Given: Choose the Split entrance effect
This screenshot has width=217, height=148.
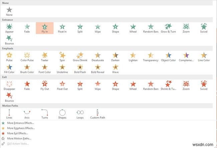Looking at the screenshot, I should pyautogui.click(x=80, y=28).
